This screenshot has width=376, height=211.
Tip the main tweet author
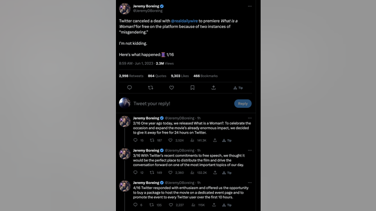point(238,88)
